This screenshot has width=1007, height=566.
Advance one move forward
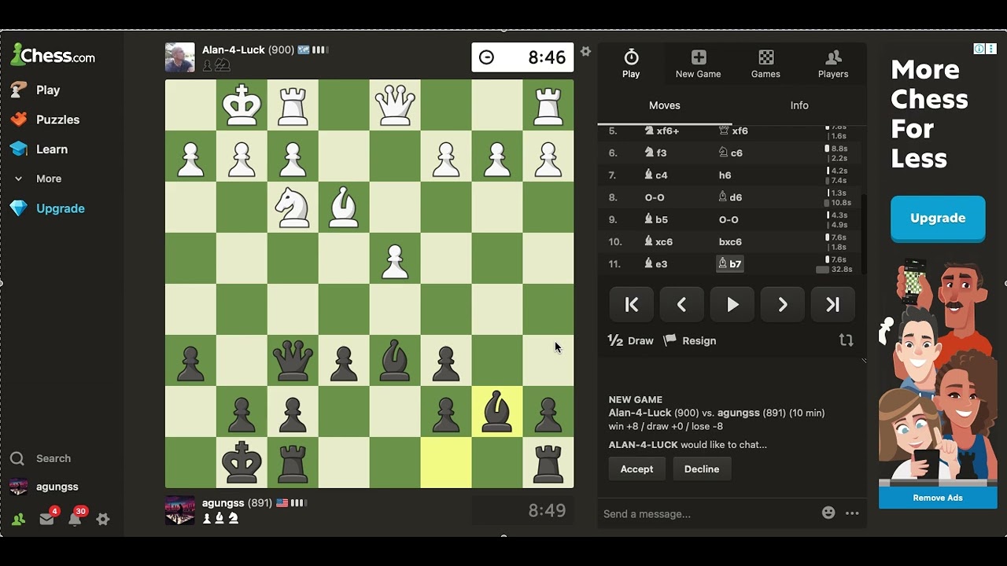(783, 305)
